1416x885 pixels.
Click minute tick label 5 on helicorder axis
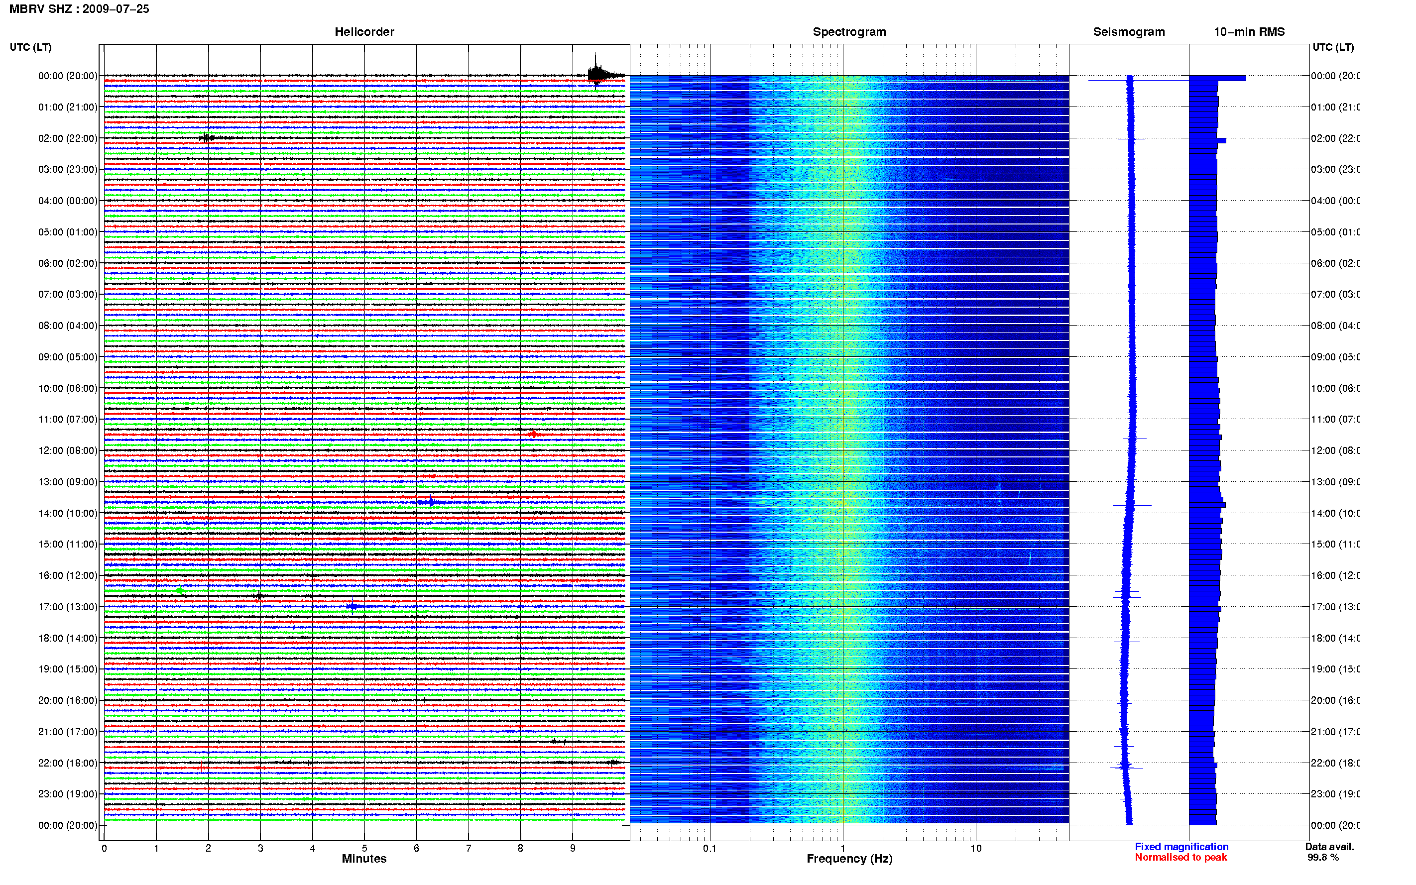point(364,848)
